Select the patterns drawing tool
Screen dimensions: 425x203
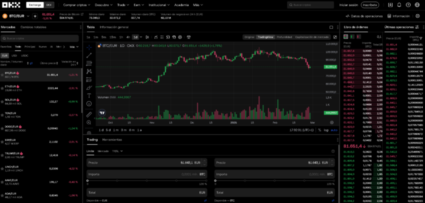(89, 71)
